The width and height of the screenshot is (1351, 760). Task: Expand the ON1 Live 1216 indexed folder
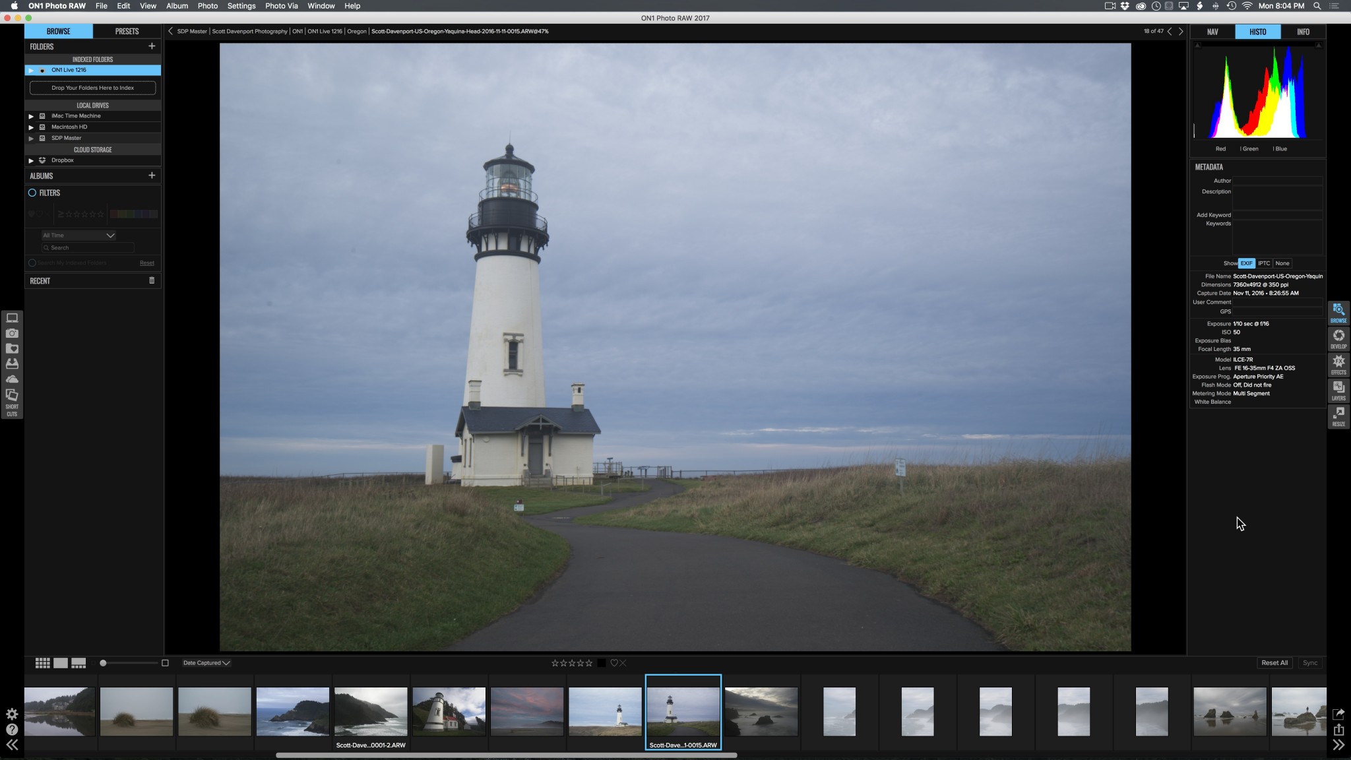pos(31,70)
